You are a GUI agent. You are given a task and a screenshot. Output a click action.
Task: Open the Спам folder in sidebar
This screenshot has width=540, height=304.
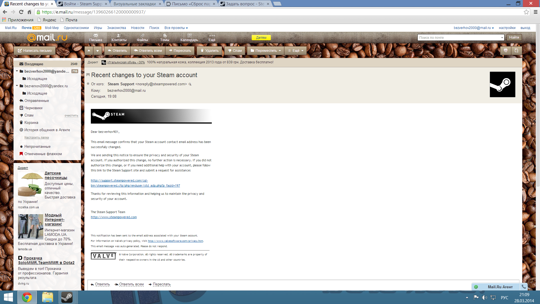[29, 115]
